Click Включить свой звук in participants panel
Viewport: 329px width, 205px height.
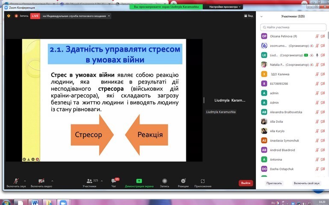click(x=306, y=183)
